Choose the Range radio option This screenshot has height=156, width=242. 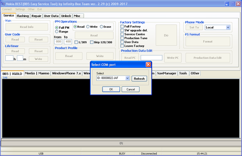click(x=57, y=31)
